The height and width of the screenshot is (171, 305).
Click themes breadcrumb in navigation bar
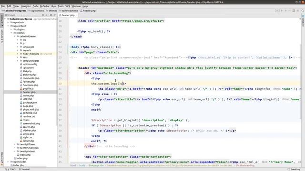(51, 10)
